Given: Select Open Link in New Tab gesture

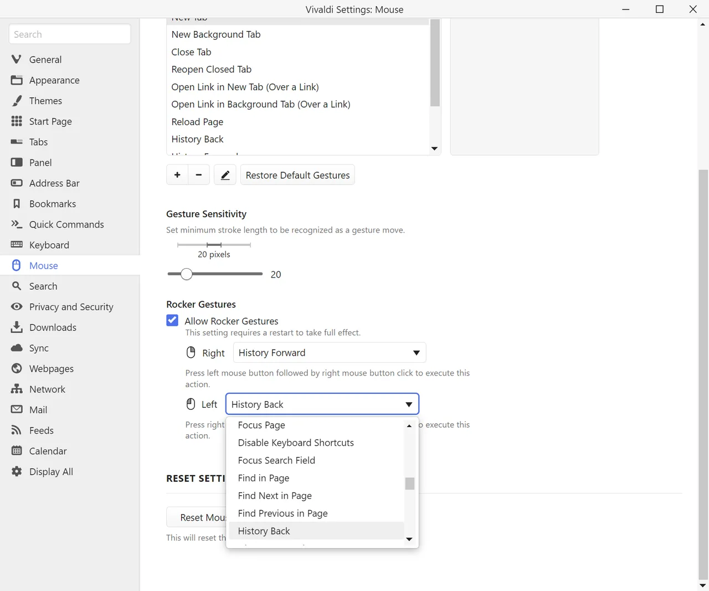Looking at the screenshot, I should (x=298, y=87).
